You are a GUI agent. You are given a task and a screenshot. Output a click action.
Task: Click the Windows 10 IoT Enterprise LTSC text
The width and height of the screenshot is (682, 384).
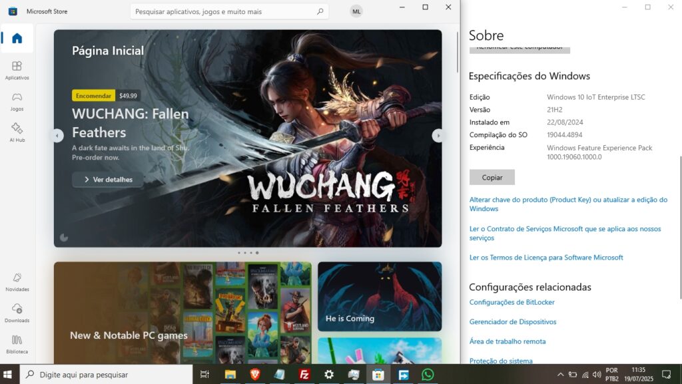tap(596, 97)
